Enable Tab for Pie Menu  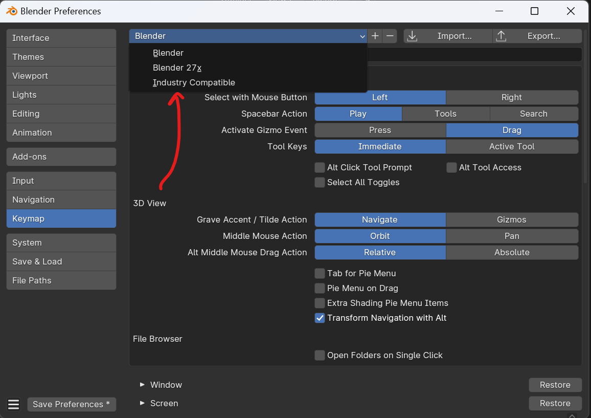coord(320,274)
